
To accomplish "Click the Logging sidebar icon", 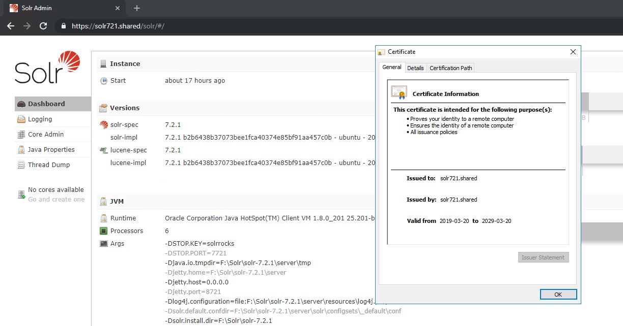I will tap(21, 119).
